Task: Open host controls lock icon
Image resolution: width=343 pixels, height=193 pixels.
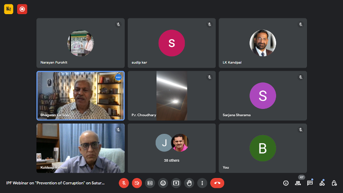Action: [x=334, y=183]
